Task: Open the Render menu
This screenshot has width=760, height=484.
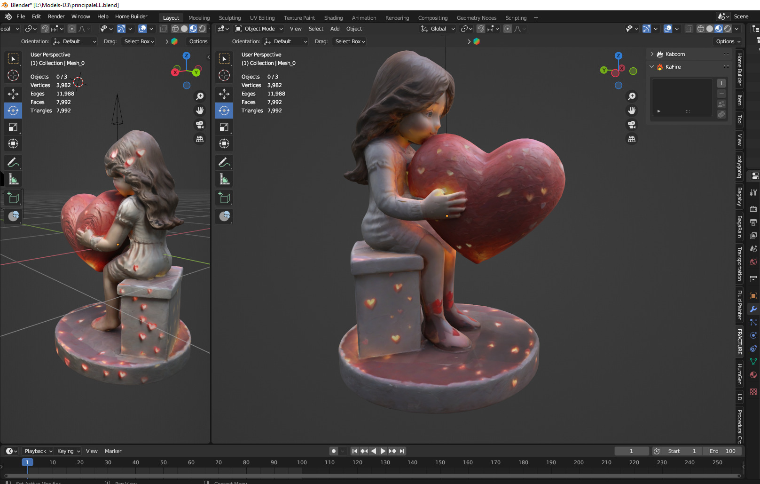Action: pos(56,16)
